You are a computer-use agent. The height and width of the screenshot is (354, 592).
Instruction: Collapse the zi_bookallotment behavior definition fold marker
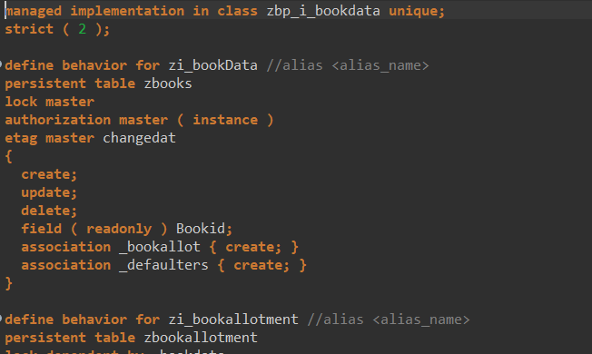(1, 319)
